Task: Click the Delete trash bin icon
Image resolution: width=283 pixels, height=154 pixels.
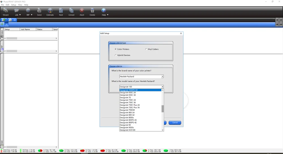Action: (92, 10)
